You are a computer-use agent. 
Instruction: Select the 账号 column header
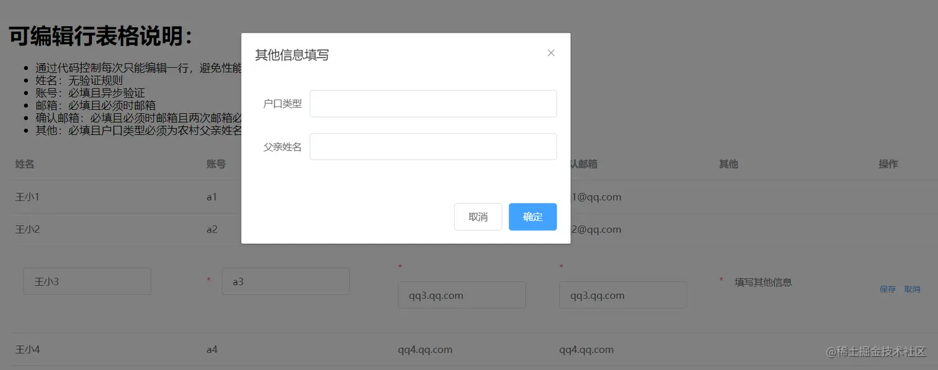coord(216,164)
